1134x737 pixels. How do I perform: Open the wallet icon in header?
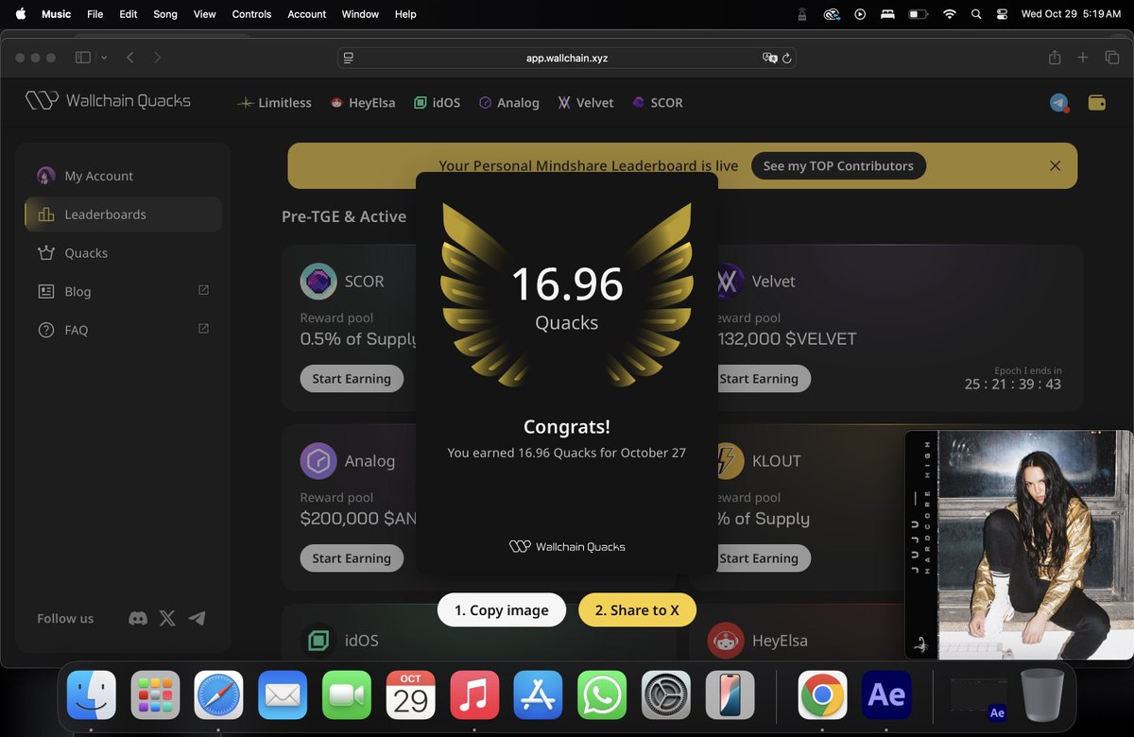click(x=1097, y=103)
